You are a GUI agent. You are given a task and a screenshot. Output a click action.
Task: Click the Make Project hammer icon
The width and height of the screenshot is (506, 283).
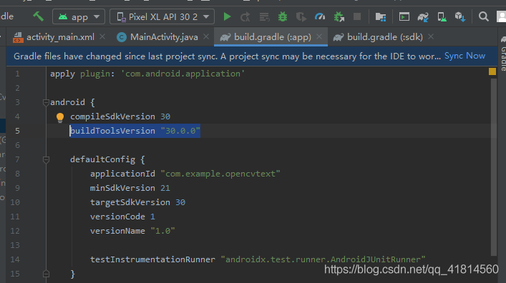[x=39, y=16]
